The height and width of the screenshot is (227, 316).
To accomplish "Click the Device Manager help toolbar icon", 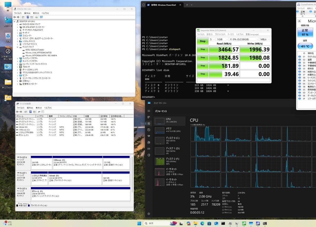I will (x=28, y=17).
